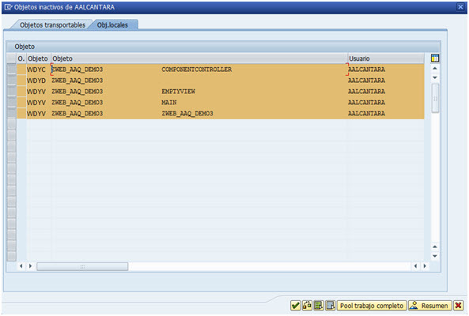Screen dimensions: 469x316
Task: Click the Usuario column header
Action: 386,58
